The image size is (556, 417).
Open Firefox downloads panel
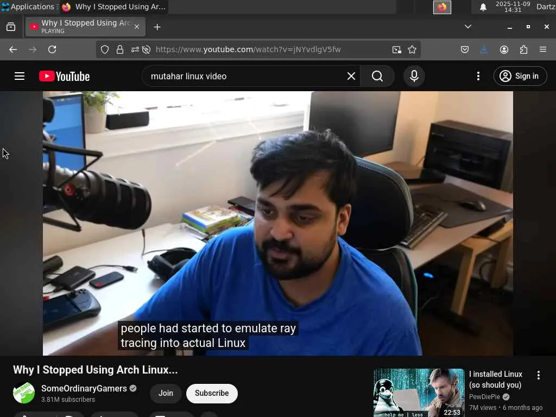484,49
